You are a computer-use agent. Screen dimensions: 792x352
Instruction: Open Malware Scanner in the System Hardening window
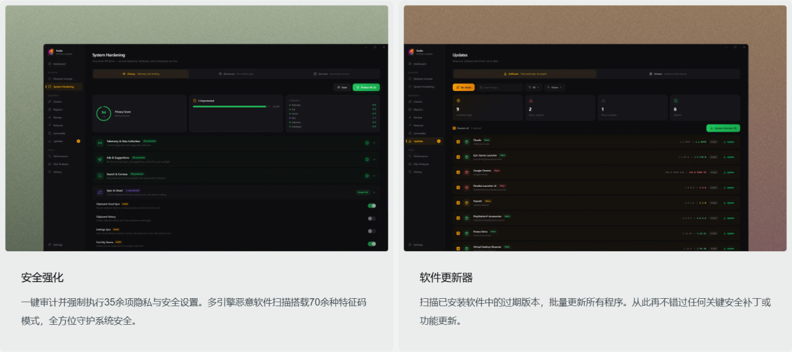point(64,79)
